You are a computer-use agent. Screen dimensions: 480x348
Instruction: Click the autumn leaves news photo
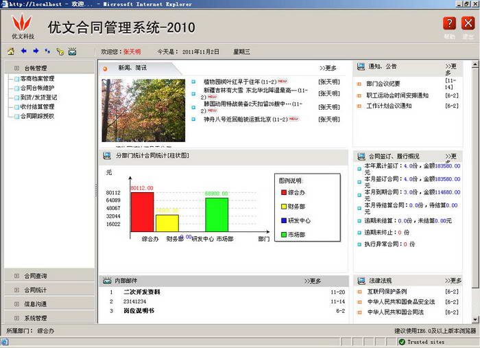pyautogui.click(x=143, y=111)
